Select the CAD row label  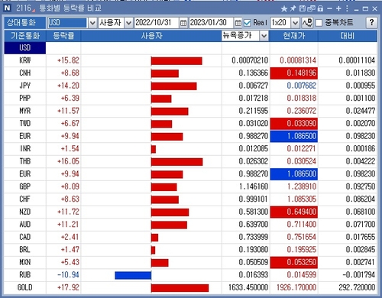point(25,237)
